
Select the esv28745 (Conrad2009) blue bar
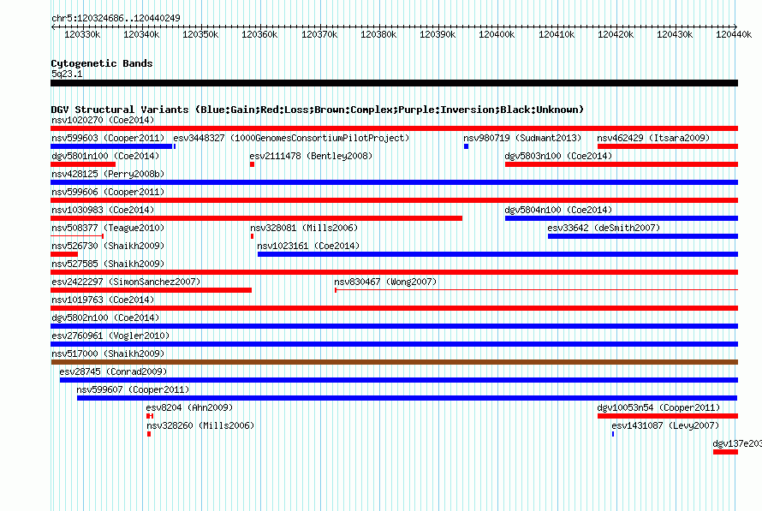point(399,380)
